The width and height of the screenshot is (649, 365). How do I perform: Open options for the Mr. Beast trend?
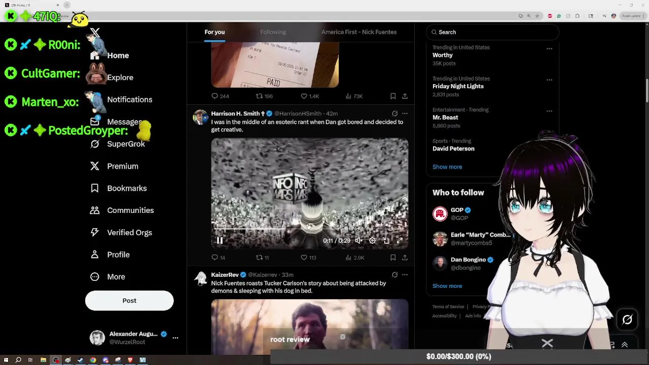[549, 111]
